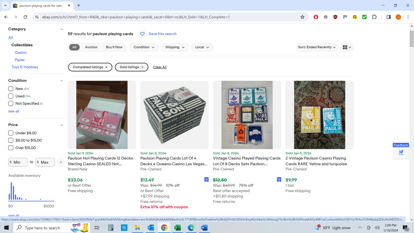Open the uBlock shield extension
The image size is (414, 233).
pos(335,17)
